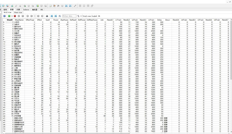The height and width of the screenshot is (134, 232).
Task: Open the filter mode dropdown arrow
Action: click(x=81, y=16)
